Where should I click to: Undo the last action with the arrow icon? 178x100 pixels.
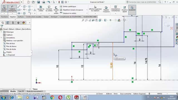click(49, 2)
